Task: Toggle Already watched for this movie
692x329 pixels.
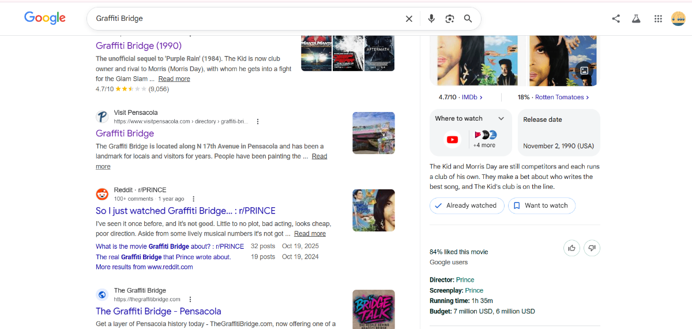Action: 467,205
